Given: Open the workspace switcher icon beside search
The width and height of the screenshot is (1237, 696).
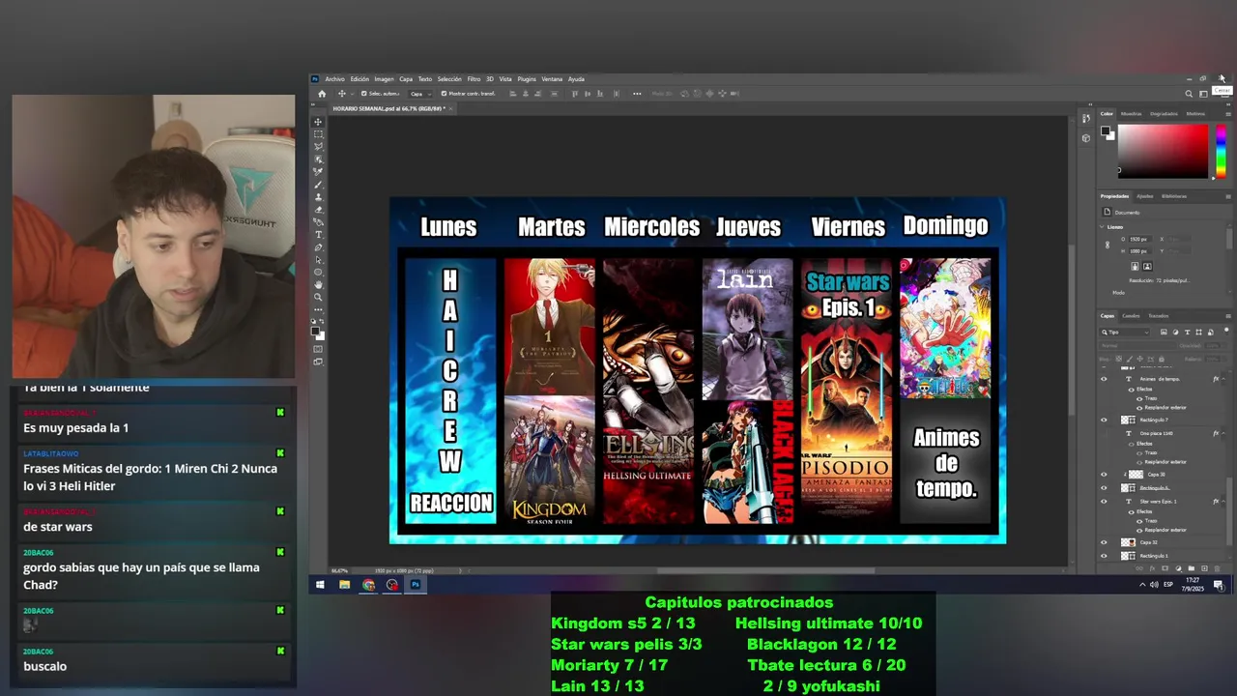Looking at the screenshot, I should click(x=1203, y=94).
